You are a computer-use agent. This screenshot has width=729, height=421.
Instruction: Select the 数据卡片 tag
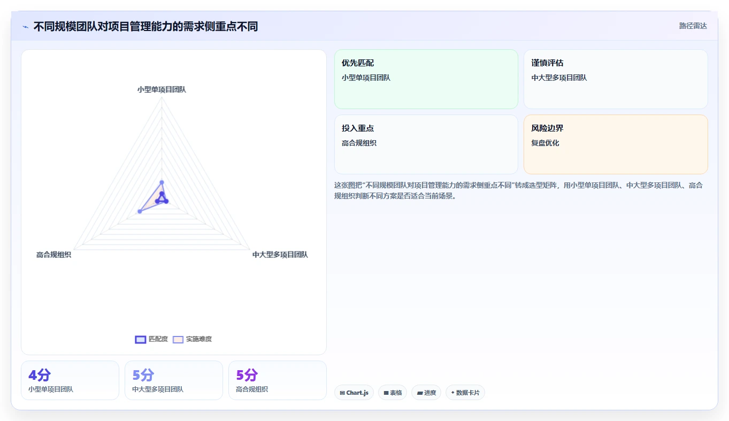465,393
